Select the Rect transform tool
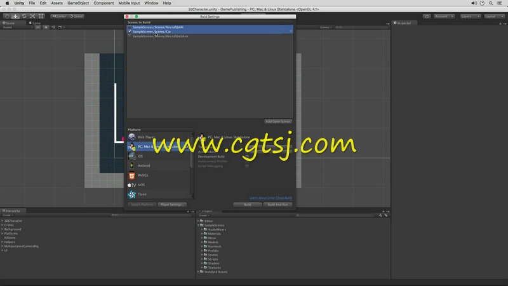The width and height of the screenshot is (508, 286). (x=41, y=17)
